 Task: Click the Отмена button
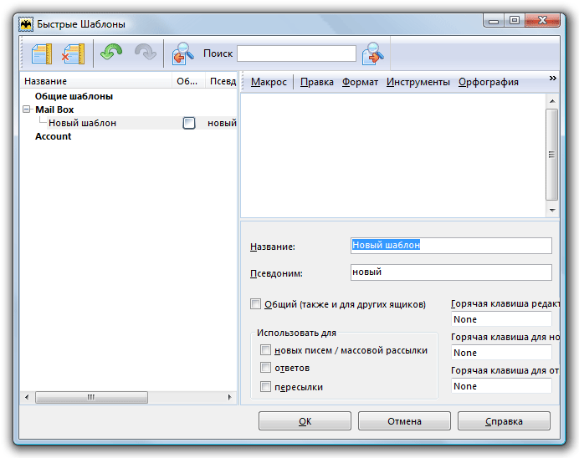(x=404, y=421)
